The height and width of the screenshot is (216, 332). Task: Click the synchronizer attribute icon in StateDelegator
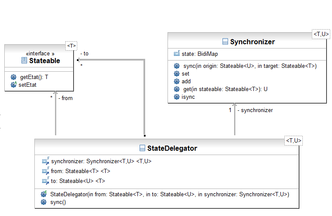point(46,161)
